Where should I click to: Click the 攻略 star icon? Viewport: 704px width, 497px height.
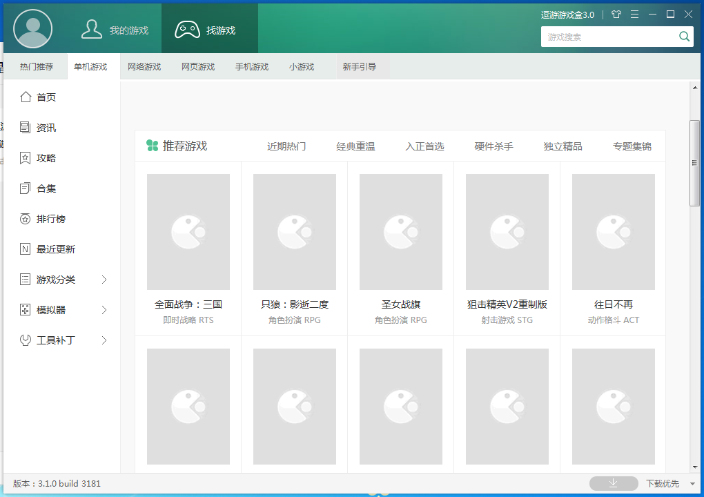pyautogui.click(x=26, y=158)
